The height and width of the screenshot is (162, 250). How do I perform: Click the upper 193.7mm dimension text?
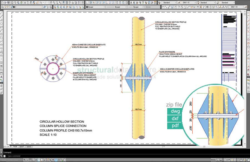138,44
